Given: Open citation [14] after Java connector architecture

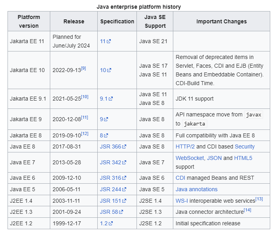Looking at the screenshot, I should coord(247,210).
